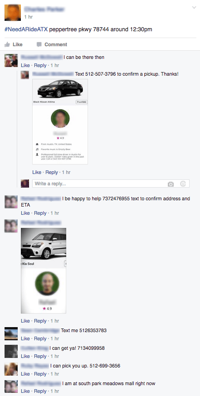Reply to the Kia Soul photo comment
Screen dimensions: 200x396
40,321
